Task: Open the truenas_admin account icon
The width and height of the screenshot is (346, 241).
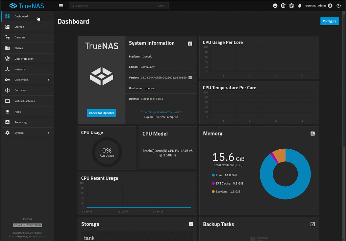Action: [329, 5]
